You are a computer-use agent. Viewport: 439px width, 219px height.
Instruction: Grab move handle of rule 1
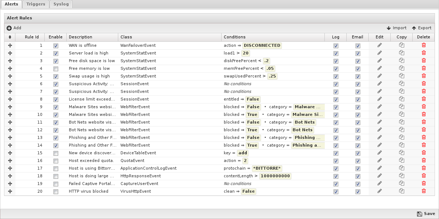point(10,45)
